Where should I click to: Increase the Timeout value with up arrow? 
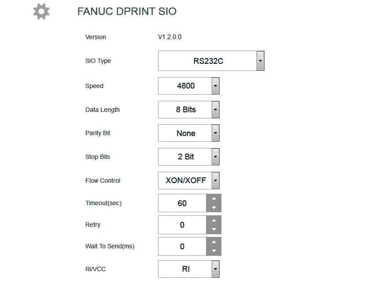click(x=214, y=199)
